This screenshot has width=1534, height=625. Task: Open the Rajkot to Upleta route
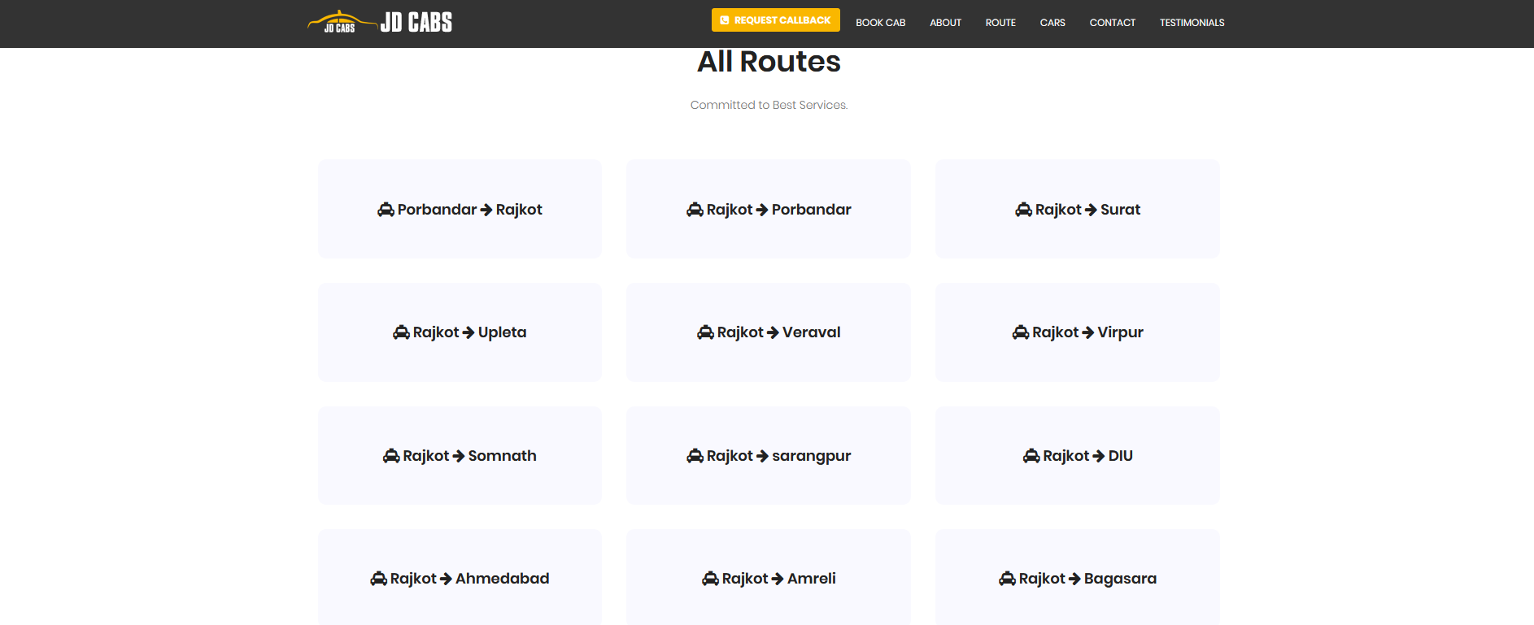point(460,332)
